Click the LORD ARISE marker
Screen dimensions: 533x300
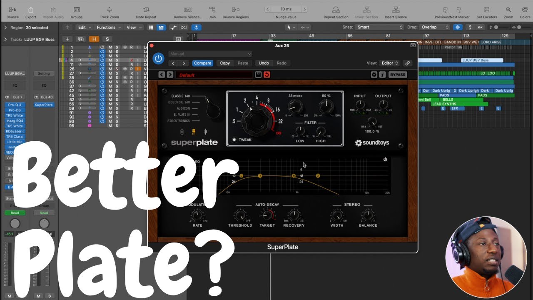[x=492, y=42]
